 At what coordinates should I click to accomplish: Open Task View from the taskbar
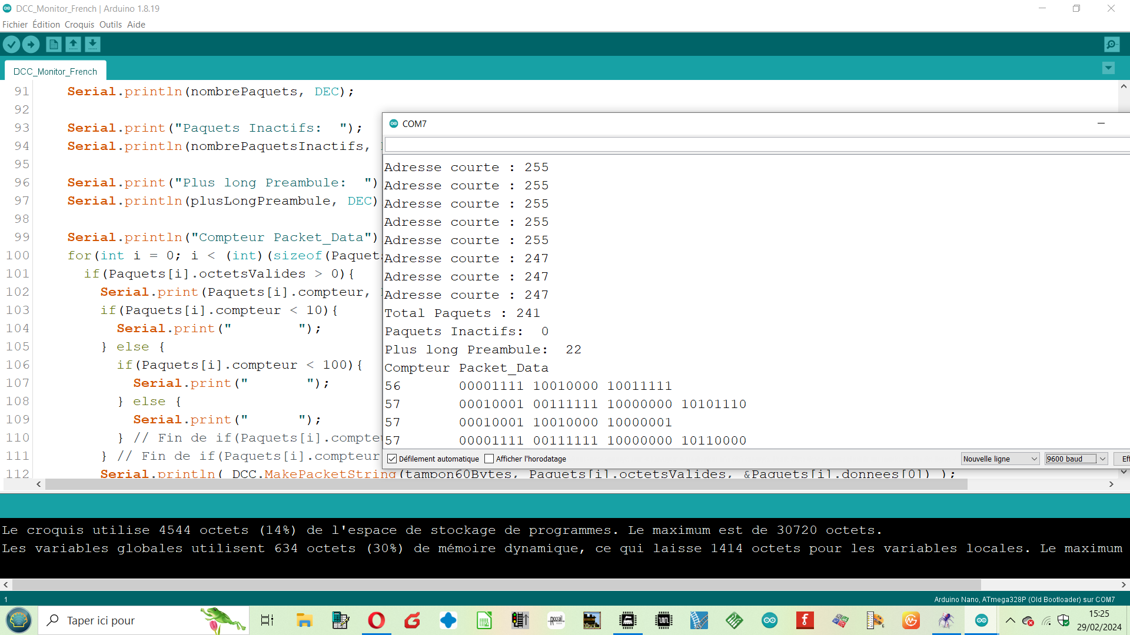click(x=267, y=620)
